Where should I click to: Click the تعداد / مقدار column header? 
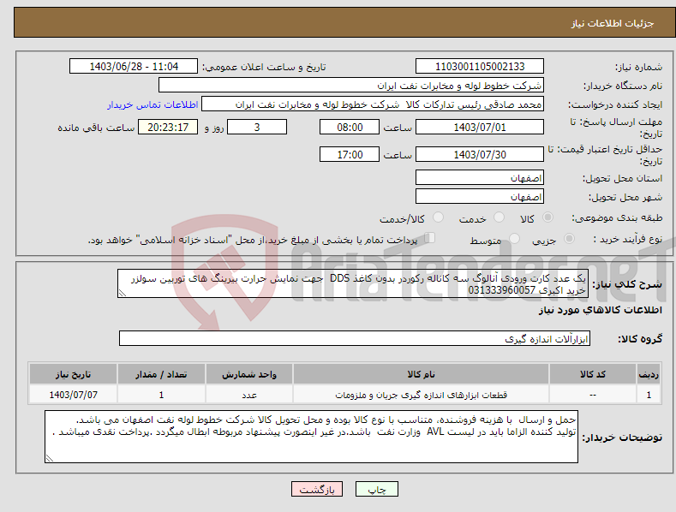coord(161,374)
